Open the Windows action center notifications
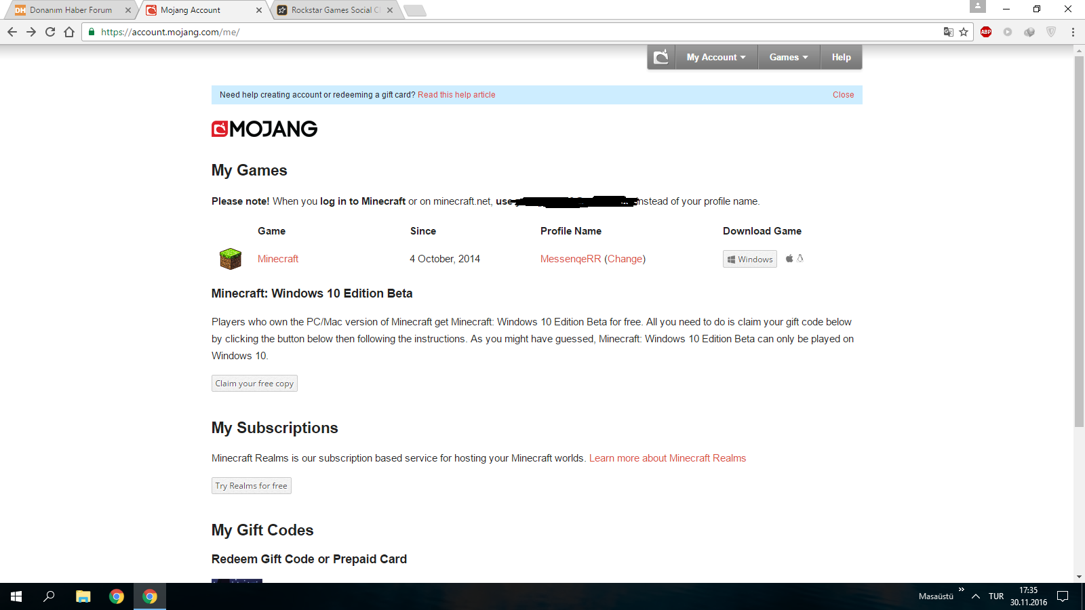1085x610 pixels. (1063, 596)
